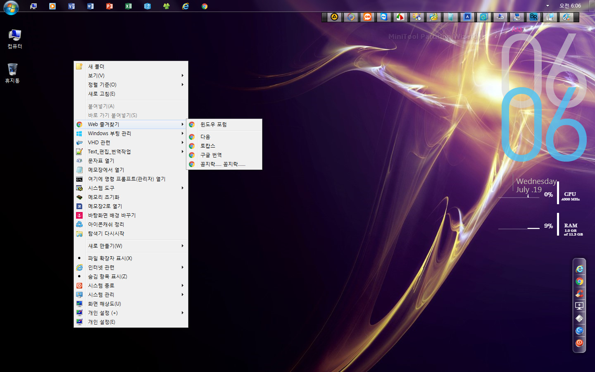This screenshot has width=595, height=372.
Task: Choose 메모리 초기화 menu entry
Action: [131, 197]
